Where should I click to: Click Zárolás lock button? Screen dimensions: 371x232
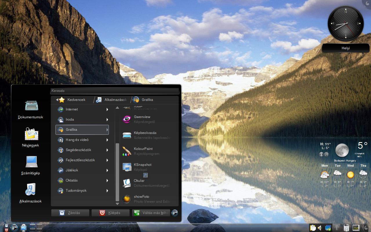pyautogui.click(x=70, y=213)
